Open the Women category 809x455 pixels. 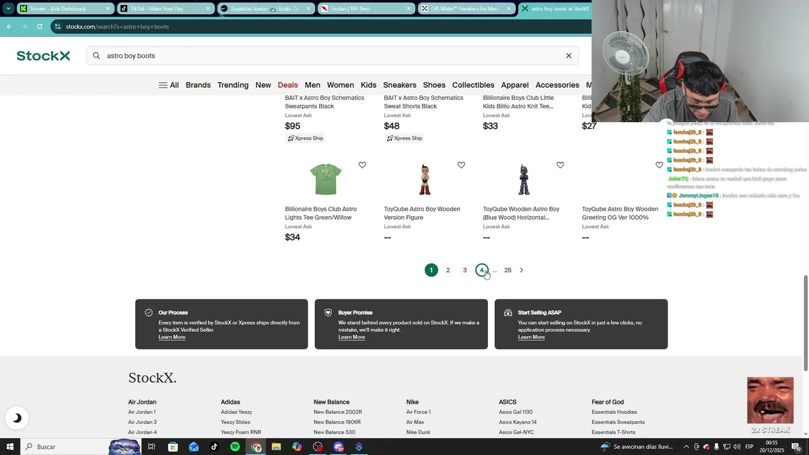point(340,85)
